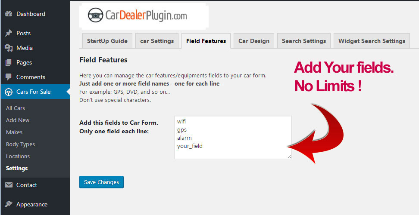The width and height of the screenshot is (419, 215).
Task: Click the Dashboard gauge icon
Action: (9, 14)
